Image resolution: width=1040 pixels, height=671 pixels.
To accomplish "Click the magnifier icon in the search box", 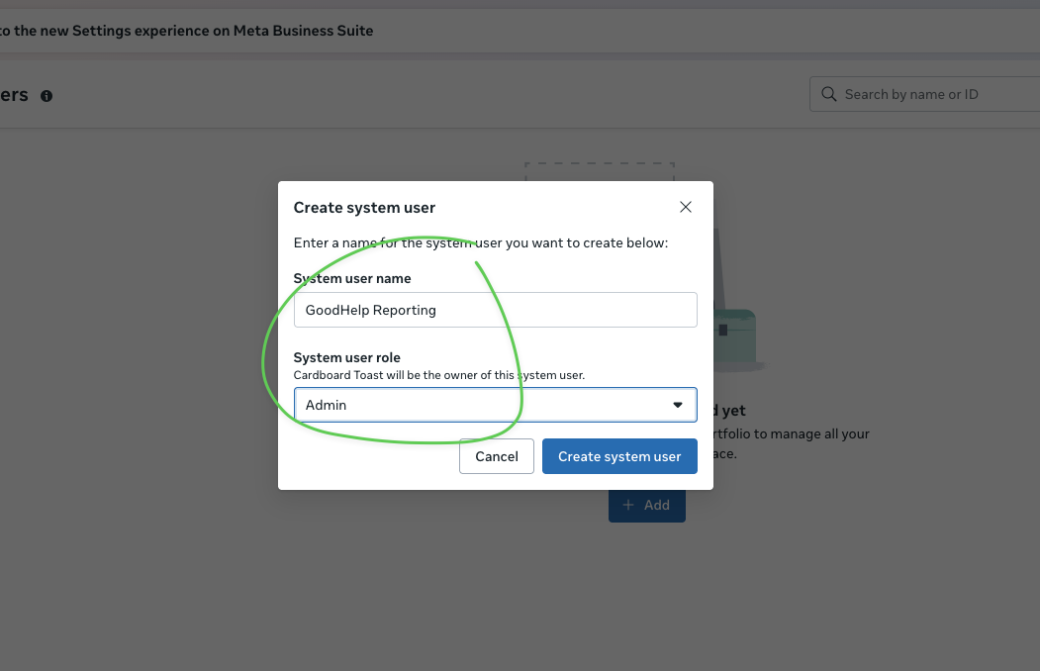I will 828,95.
